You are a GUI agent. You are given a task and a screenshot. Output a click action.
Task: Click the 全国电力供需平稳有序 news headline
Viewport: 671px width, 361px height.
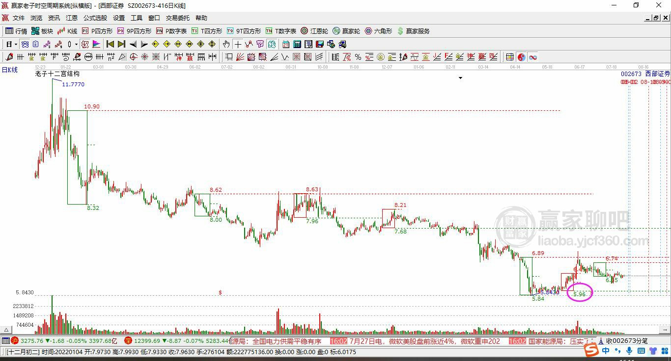coord(287,341)
